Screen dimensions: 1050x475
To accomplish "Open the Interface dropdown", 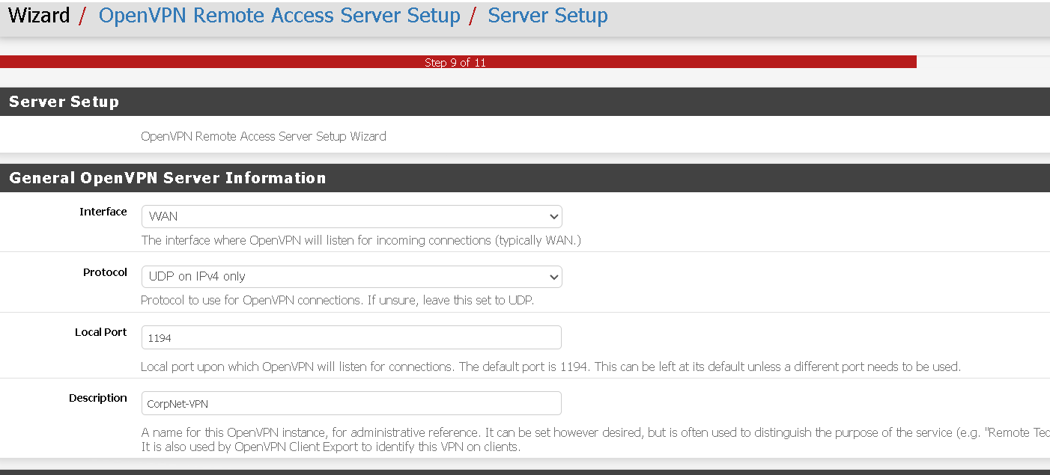I will tap(350, 216).
